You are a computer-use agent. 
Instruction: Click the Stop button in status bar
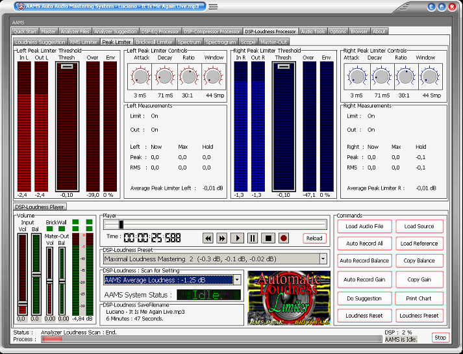(x=440, y=338)
